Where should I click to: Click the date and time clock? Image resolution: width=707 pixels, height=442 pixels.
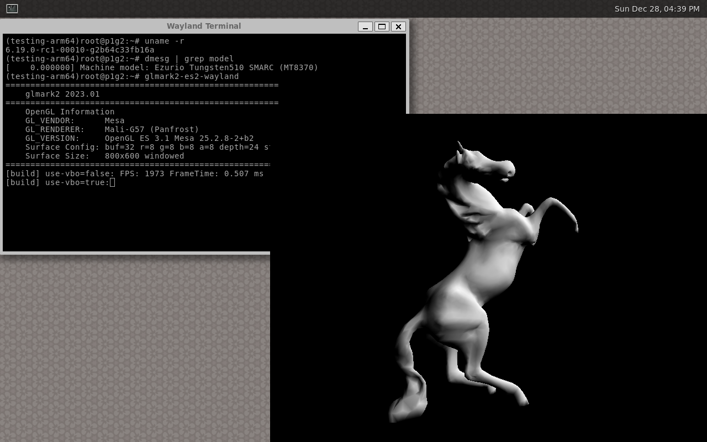click(657, 9)
